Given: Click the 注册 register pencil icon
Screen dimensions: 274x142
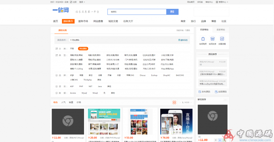Looking at the screenshot, I should (71, 2).
